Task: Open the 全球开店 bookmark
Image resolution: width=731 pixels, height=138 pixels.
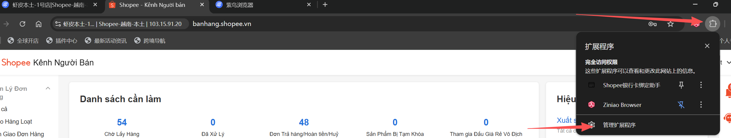Action: (x=23, y=41)
